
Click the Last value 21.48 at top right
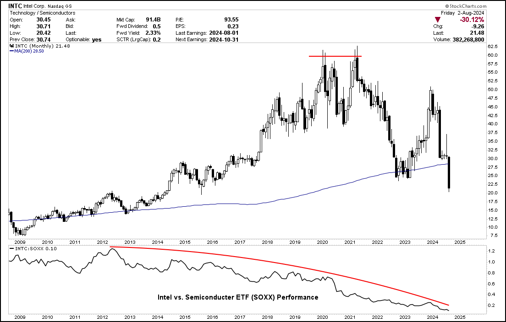477,33
